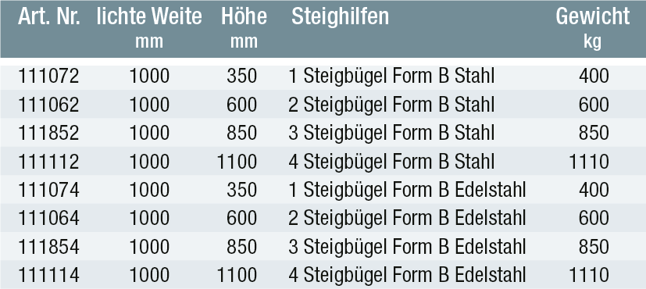Select article number 111112
Viewport: 646px width, 289px height.
pos(48,162)
